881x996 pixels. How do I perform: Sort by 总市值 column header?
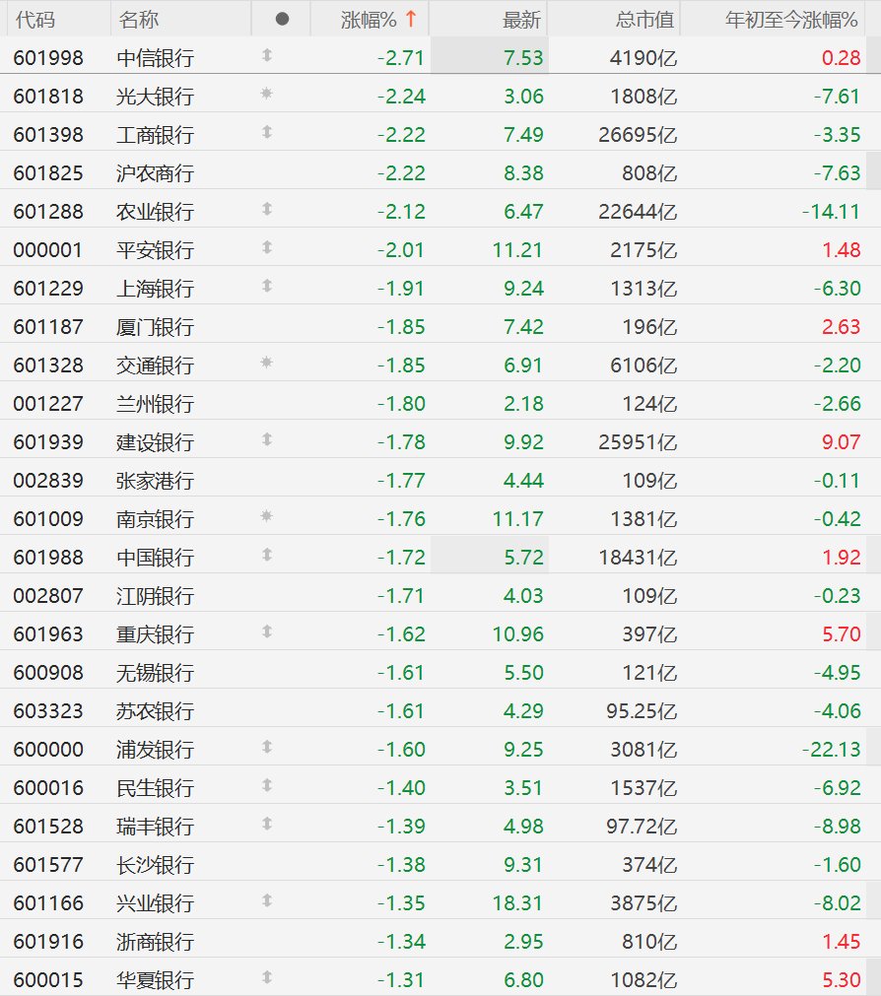[x=644, y=20]
